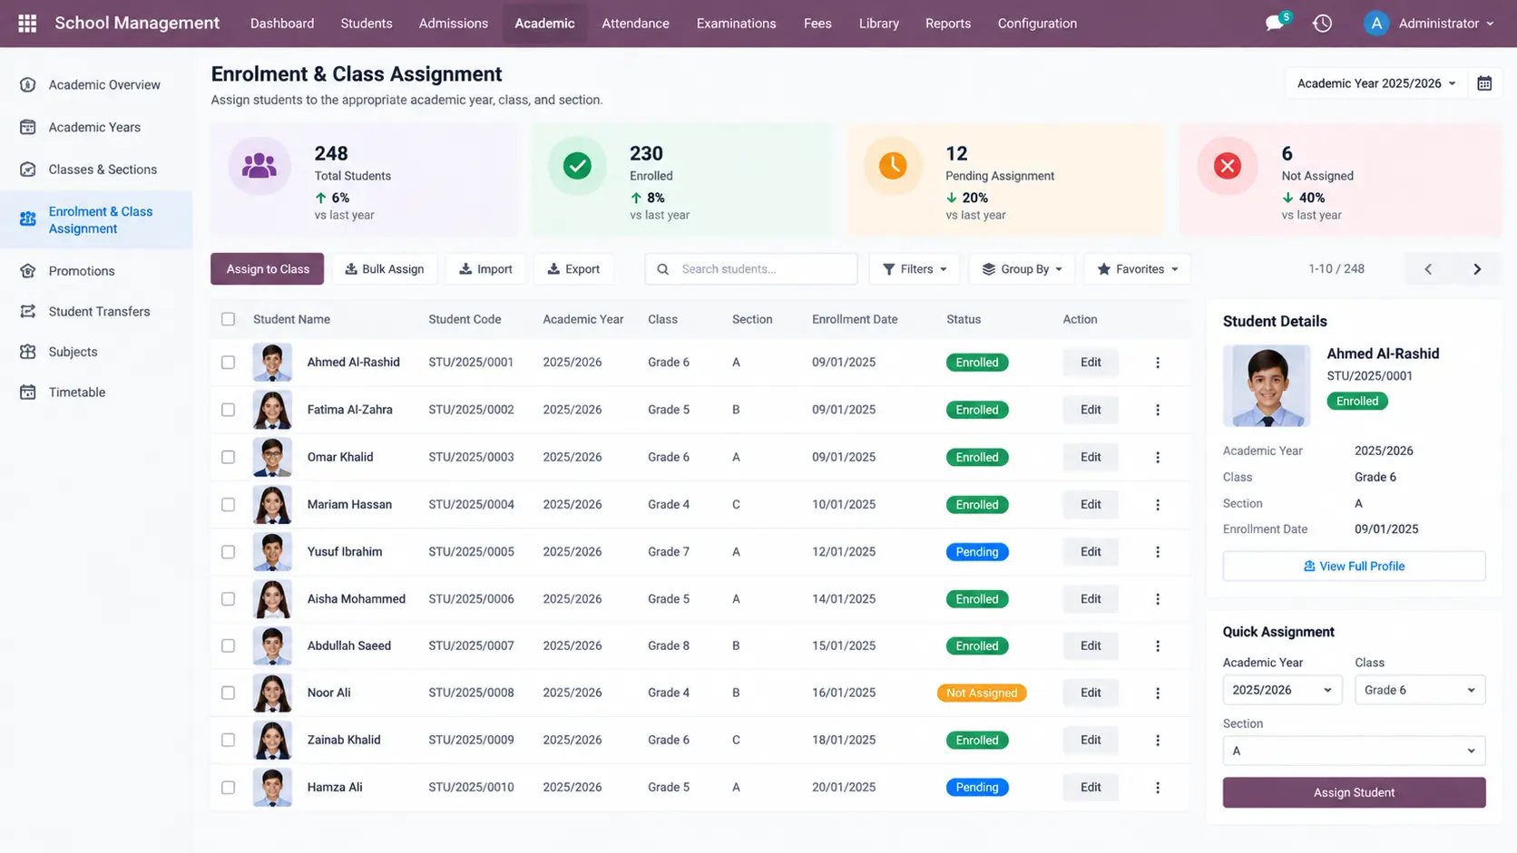Tick the checkbox for Fatima Al-Zahra
This screenshot has height=853, width=1517.
pos(229,410)
